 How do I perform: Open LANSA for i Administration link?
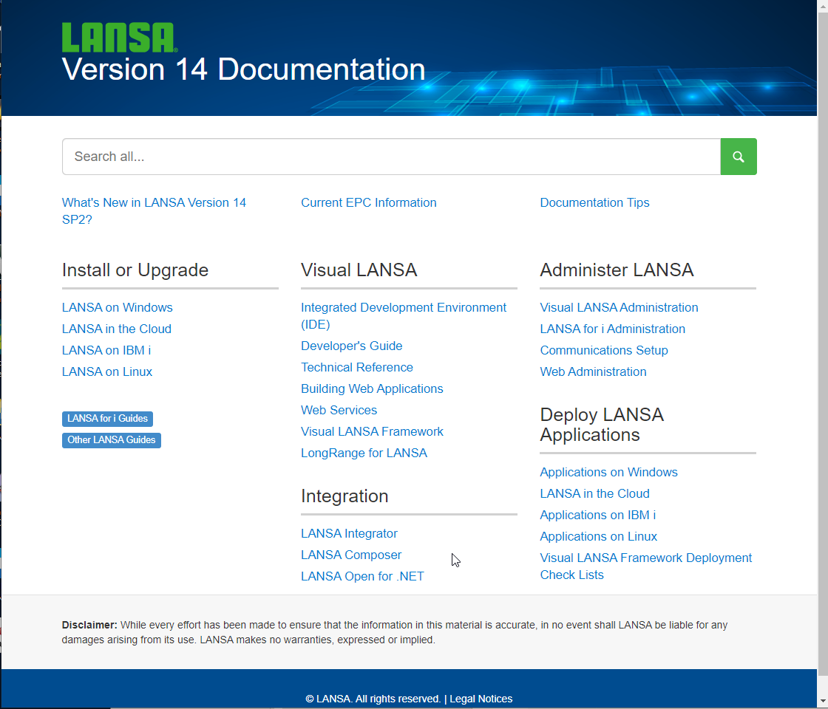613,329
